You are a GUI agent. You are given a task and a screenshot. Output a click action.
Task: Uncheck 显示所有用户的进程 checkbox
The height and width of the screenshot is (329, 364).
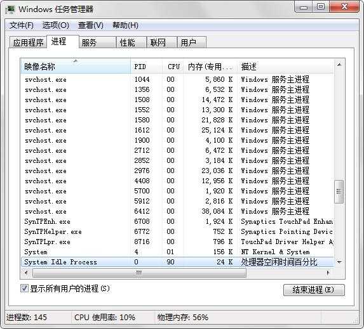click(x=24, y=288)
